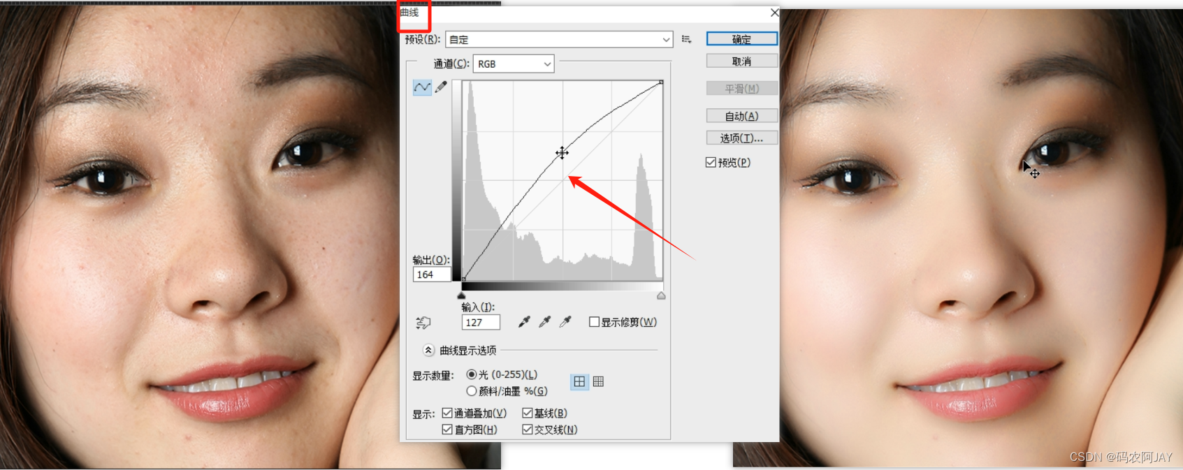This screenshot has height=470, width=1183.
Task: Open the 通道 RGB channel dropdown
Action: click(514, 64)
